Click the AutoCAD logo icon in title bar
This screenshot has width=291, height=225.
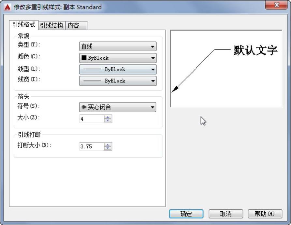pyautogui.click(x=7, y=7)
